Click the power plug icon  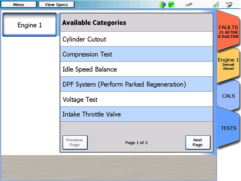[229, 5]
